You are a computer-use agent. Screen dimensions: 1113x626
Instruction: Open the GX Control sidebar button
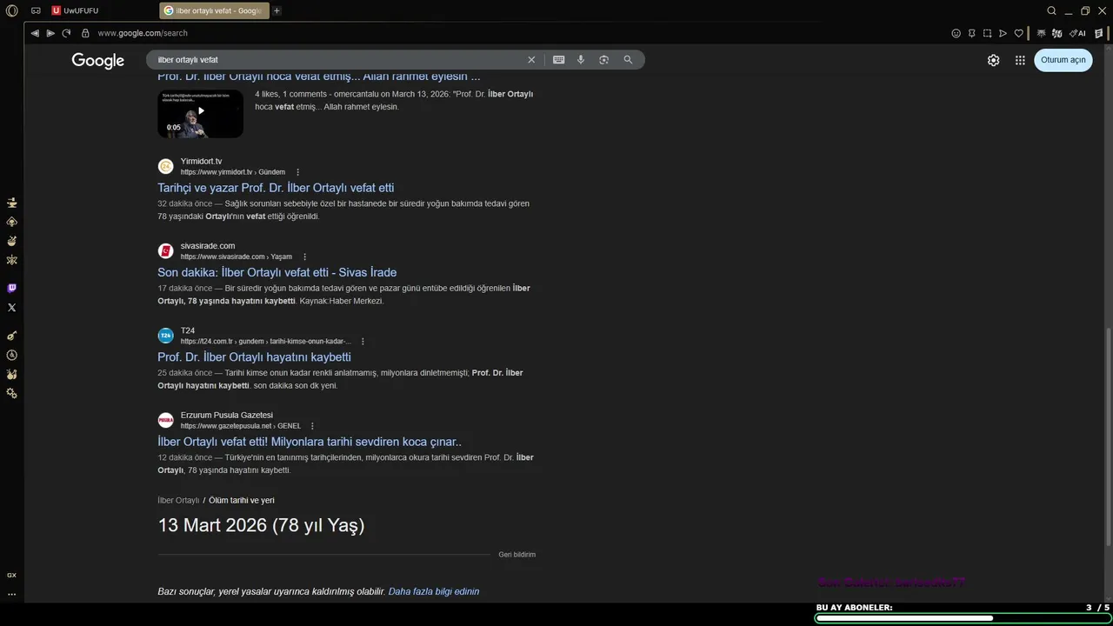(x=11, y=575)
